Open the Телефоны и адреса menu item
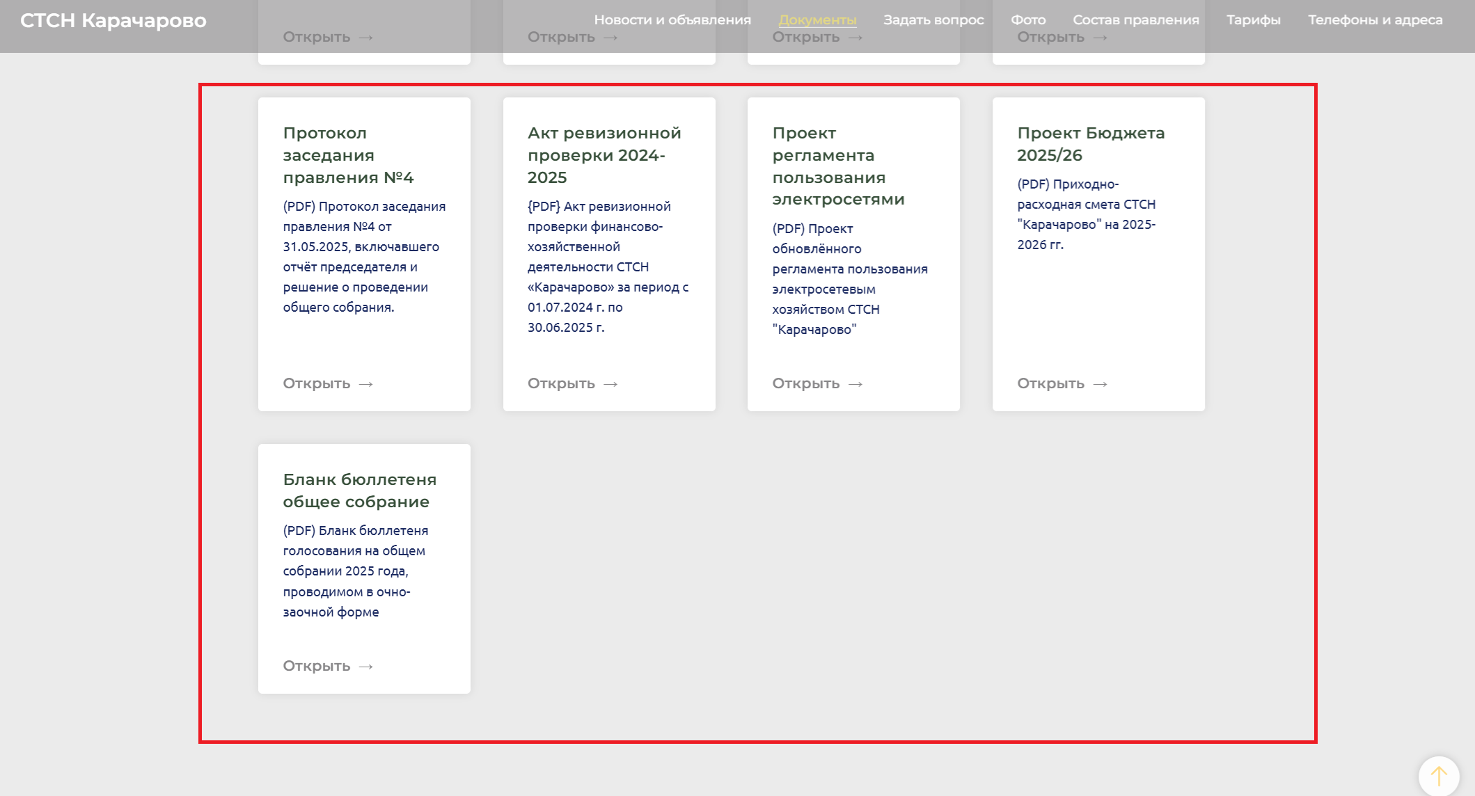Viewport: 1475px width, 796px height. coord(1375,20)
